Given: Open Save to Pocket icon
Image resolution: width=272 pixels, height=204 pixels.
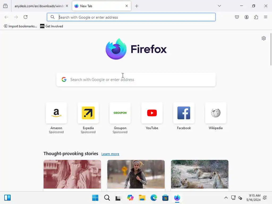Looking at the screenshot, I should coord(237,17).
